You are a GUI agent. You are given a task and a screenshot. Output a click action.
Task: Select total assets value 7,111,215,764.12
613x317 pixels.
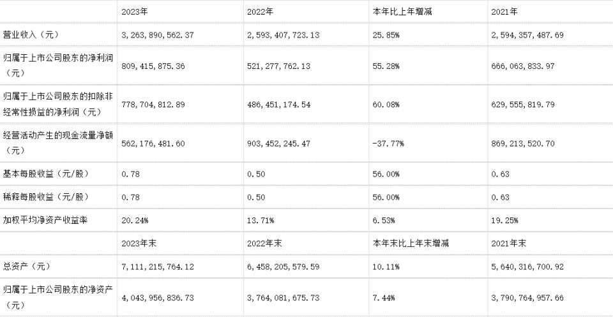[x=158, y=267]
